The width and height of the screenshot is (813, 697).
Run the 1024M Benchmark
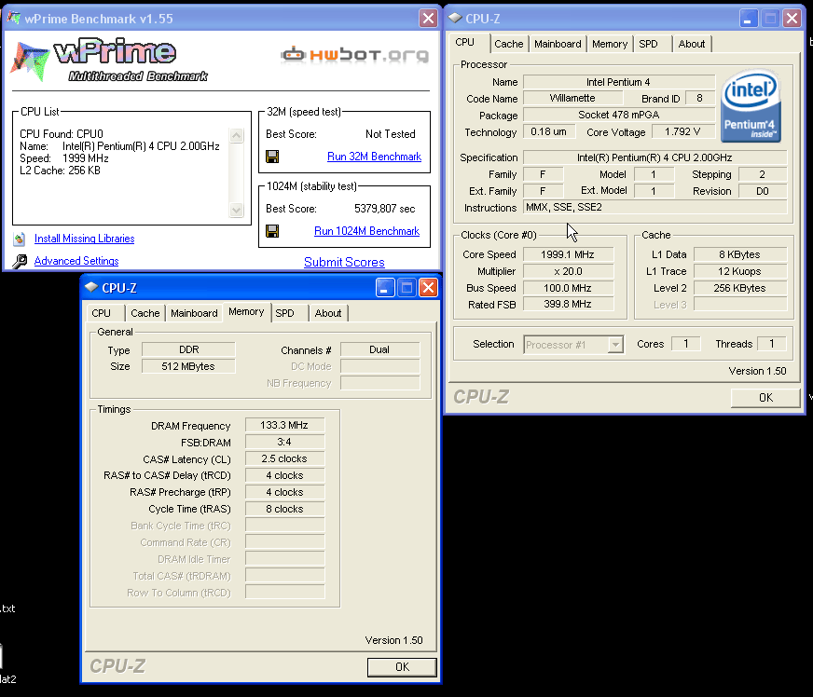(366, 231)
